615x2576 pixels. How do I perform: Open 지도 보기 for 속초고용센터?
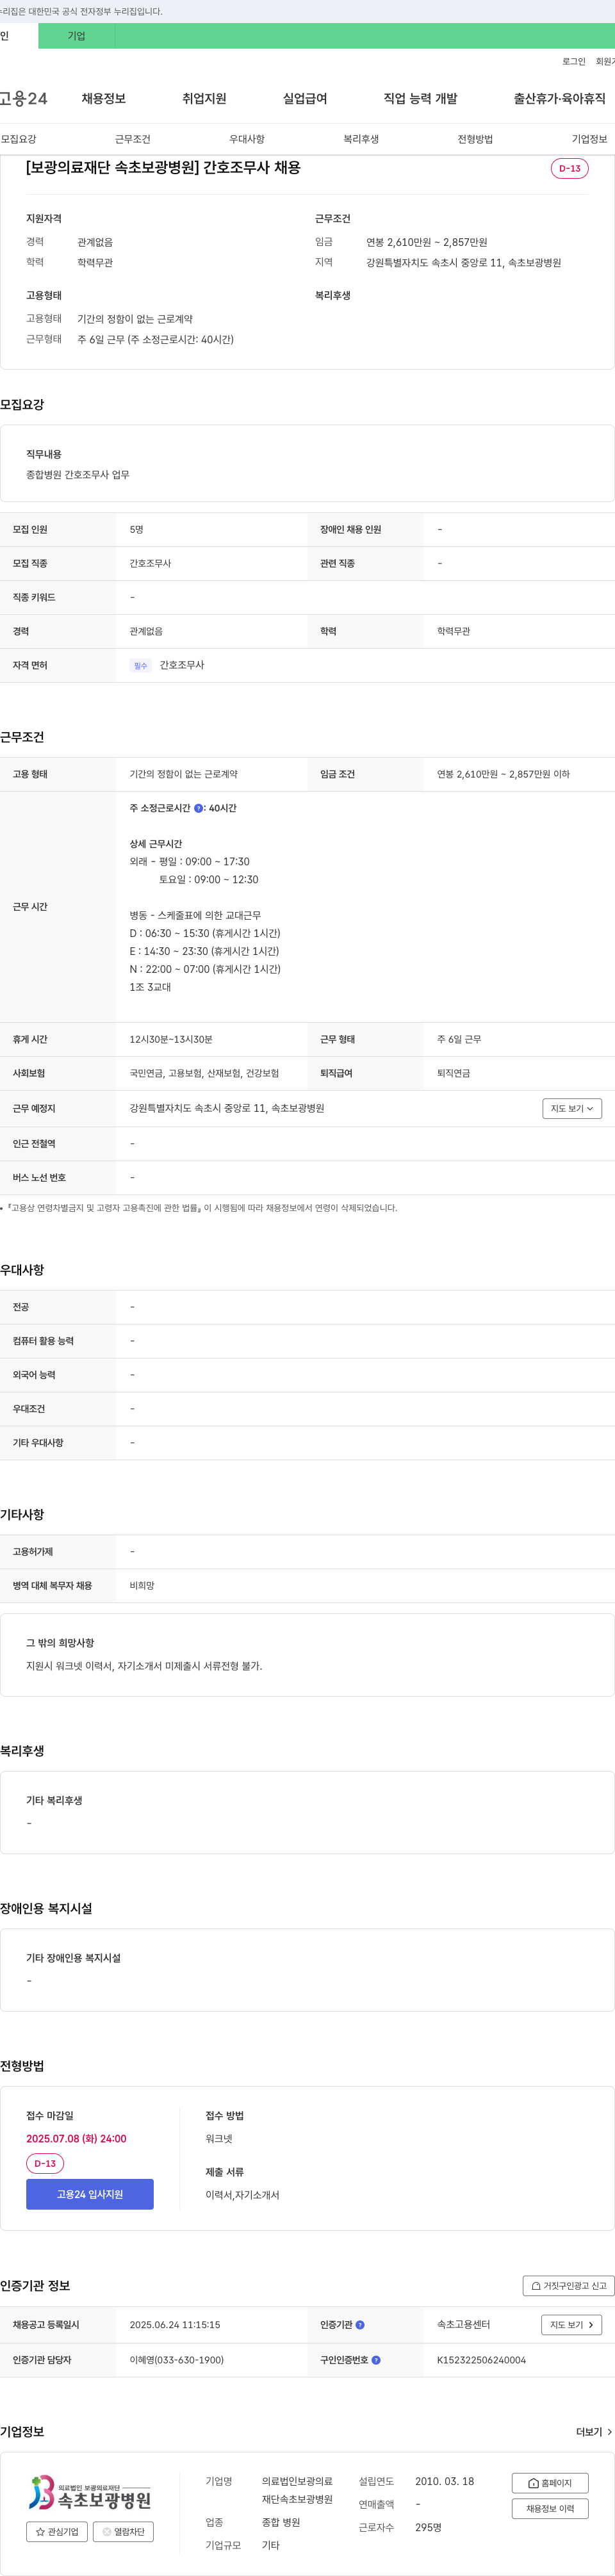click(x=572, y=2324)
